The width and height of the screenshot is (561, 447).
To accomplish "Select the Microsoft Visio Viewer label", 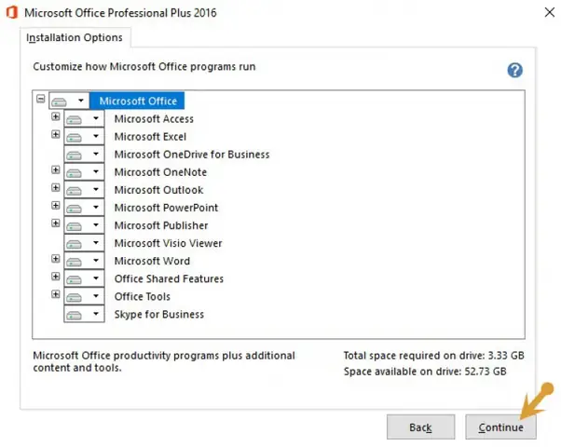I will (x=168, y=243).
